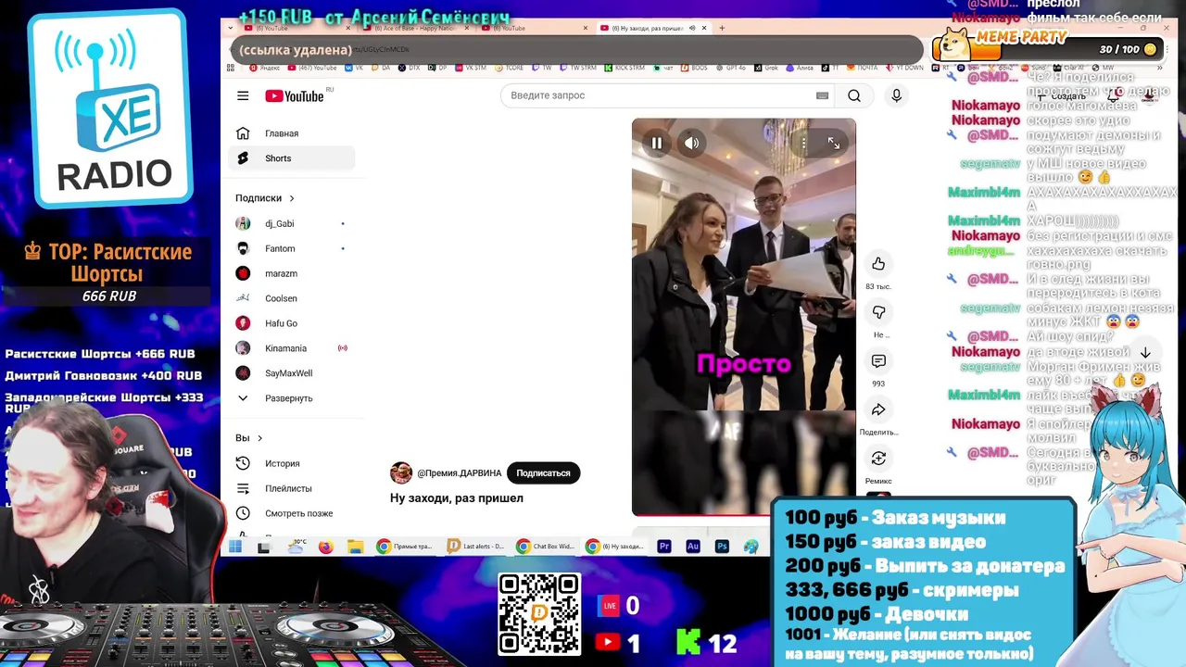The height and width of the screenshot is (667, 1186).
Task: Click the Ремикс remix icon
Action: point(878,459)
